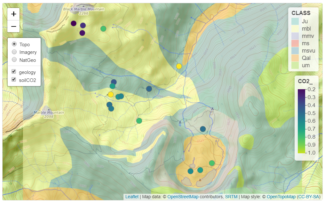Viewport: 325px width, 203px height.
Task: Zoom out on the map
Action: tap(13, 27)
